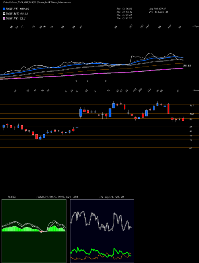Select the 'Pre V: 3.936 M' volume text
199x263 pixels.
[x=158, y=12]
